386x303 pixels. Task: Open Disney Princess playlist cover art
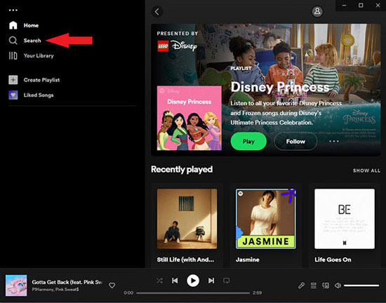click(189, 118)
